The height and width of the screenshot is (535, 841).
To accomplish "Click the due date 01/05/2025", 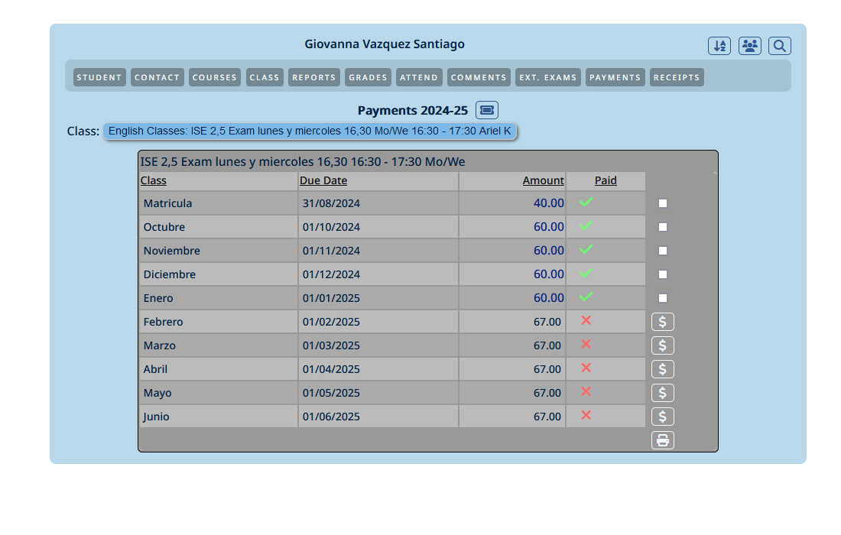I will 331,393.
